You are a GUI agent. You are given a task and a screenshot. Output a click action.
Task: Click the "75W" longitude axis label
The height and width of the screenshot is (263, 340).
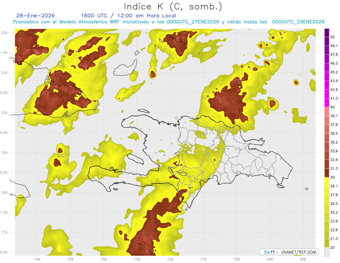pyautogui.click(x=70, y=259)
